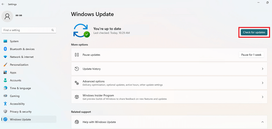
Task: Click the System monitor icon in sidebar
Action: [x=5, y=41]
